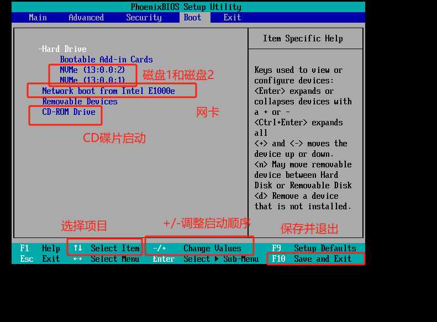
Task: Click help text 'Keys used to view or'
Action: click(298, 70)
